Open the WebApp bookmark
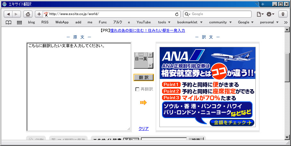Viewport: 291px width, 146px height. (x=62, y=22)
